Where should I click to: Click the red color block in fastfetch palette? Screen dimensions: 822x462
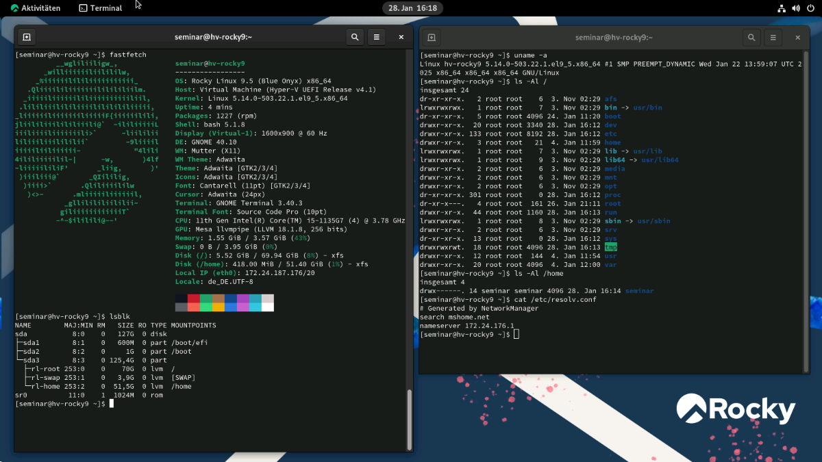coord(193,298)
